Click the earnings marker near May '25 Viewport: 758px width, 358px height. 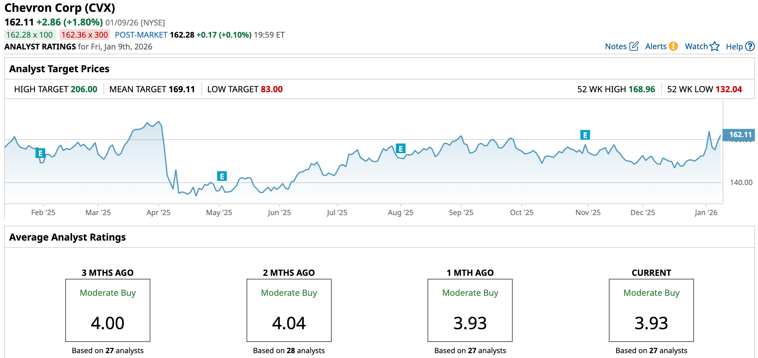222,176
